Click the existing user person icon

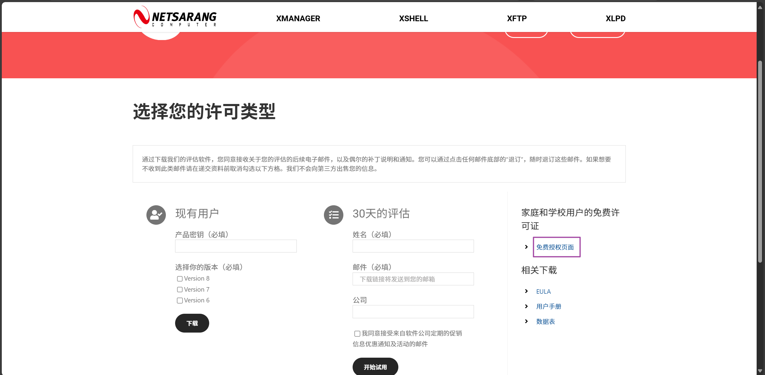pos(156,215)
